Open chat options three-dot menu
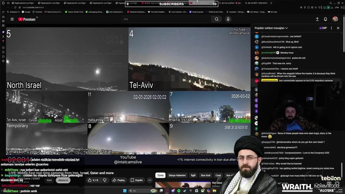 (x=331, y=28)
